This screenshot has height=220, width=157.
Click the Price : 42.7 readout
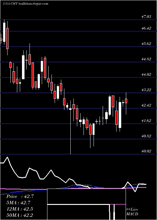[x=20, y=196]
